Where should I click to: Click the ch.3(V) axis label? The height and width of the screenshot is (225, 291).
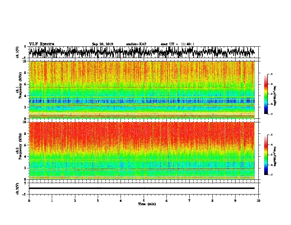tap(18, 189)
